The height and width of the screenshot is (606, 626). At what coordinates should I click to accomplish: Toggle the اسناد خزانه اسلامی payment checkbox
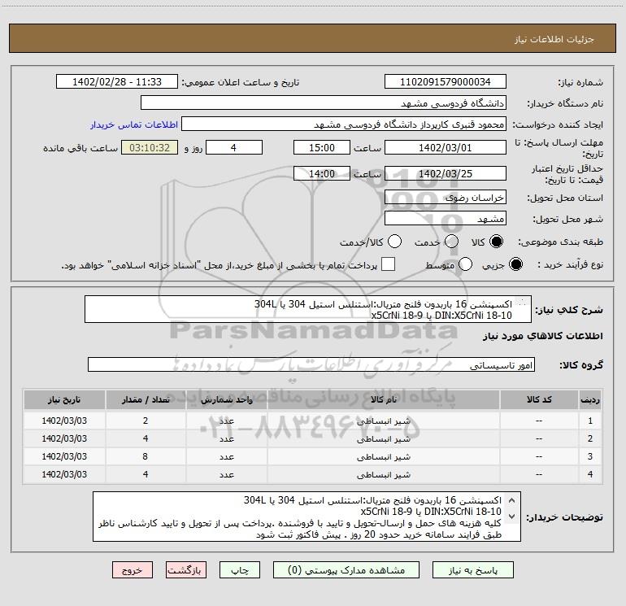pos(388,264)
